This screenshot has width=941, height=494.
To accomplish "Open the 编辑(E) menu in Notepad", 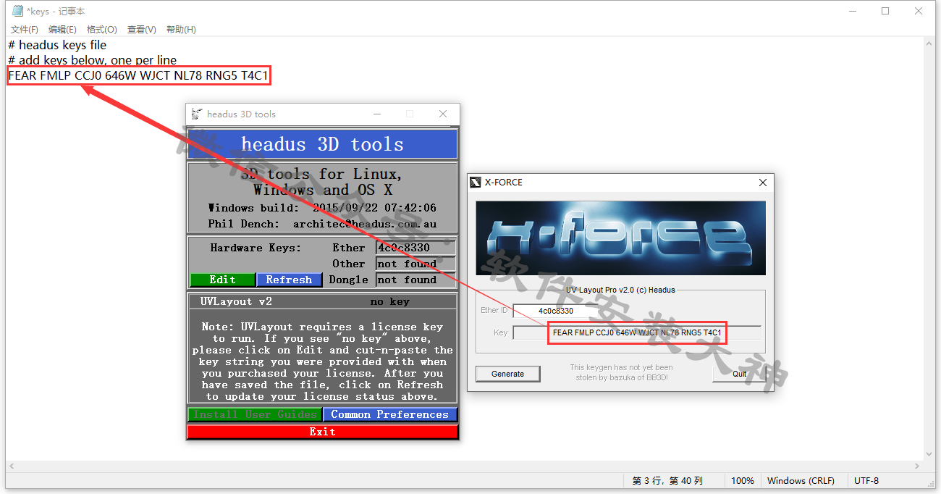I will [x=62, y=30].
